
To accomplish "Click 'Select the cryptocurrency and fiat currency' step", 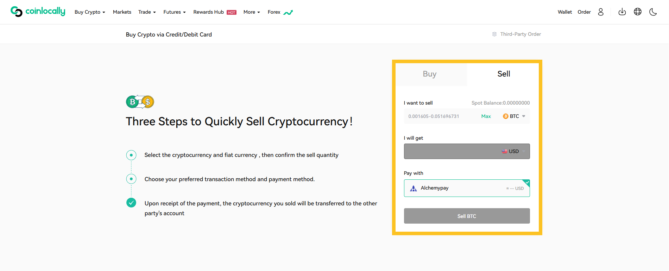I will 241,155.
